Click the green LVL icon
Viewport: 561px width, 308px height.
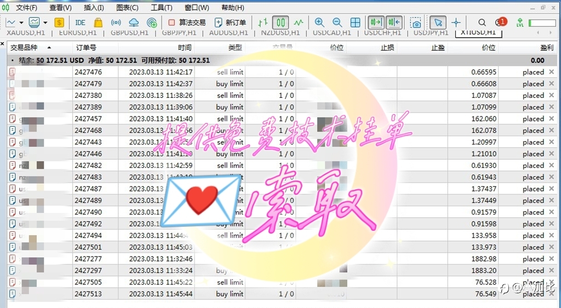520,22
